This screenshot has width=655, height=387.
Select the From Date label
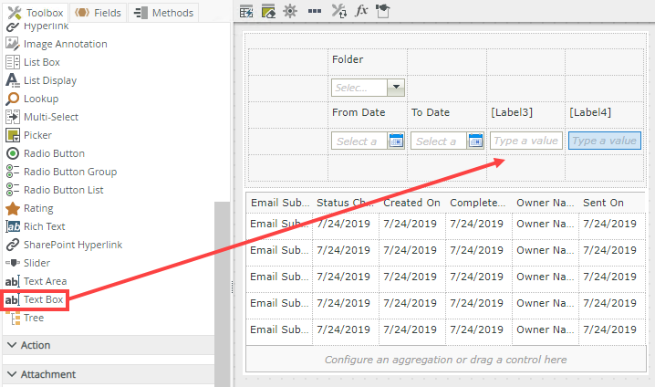coord(359,112)
